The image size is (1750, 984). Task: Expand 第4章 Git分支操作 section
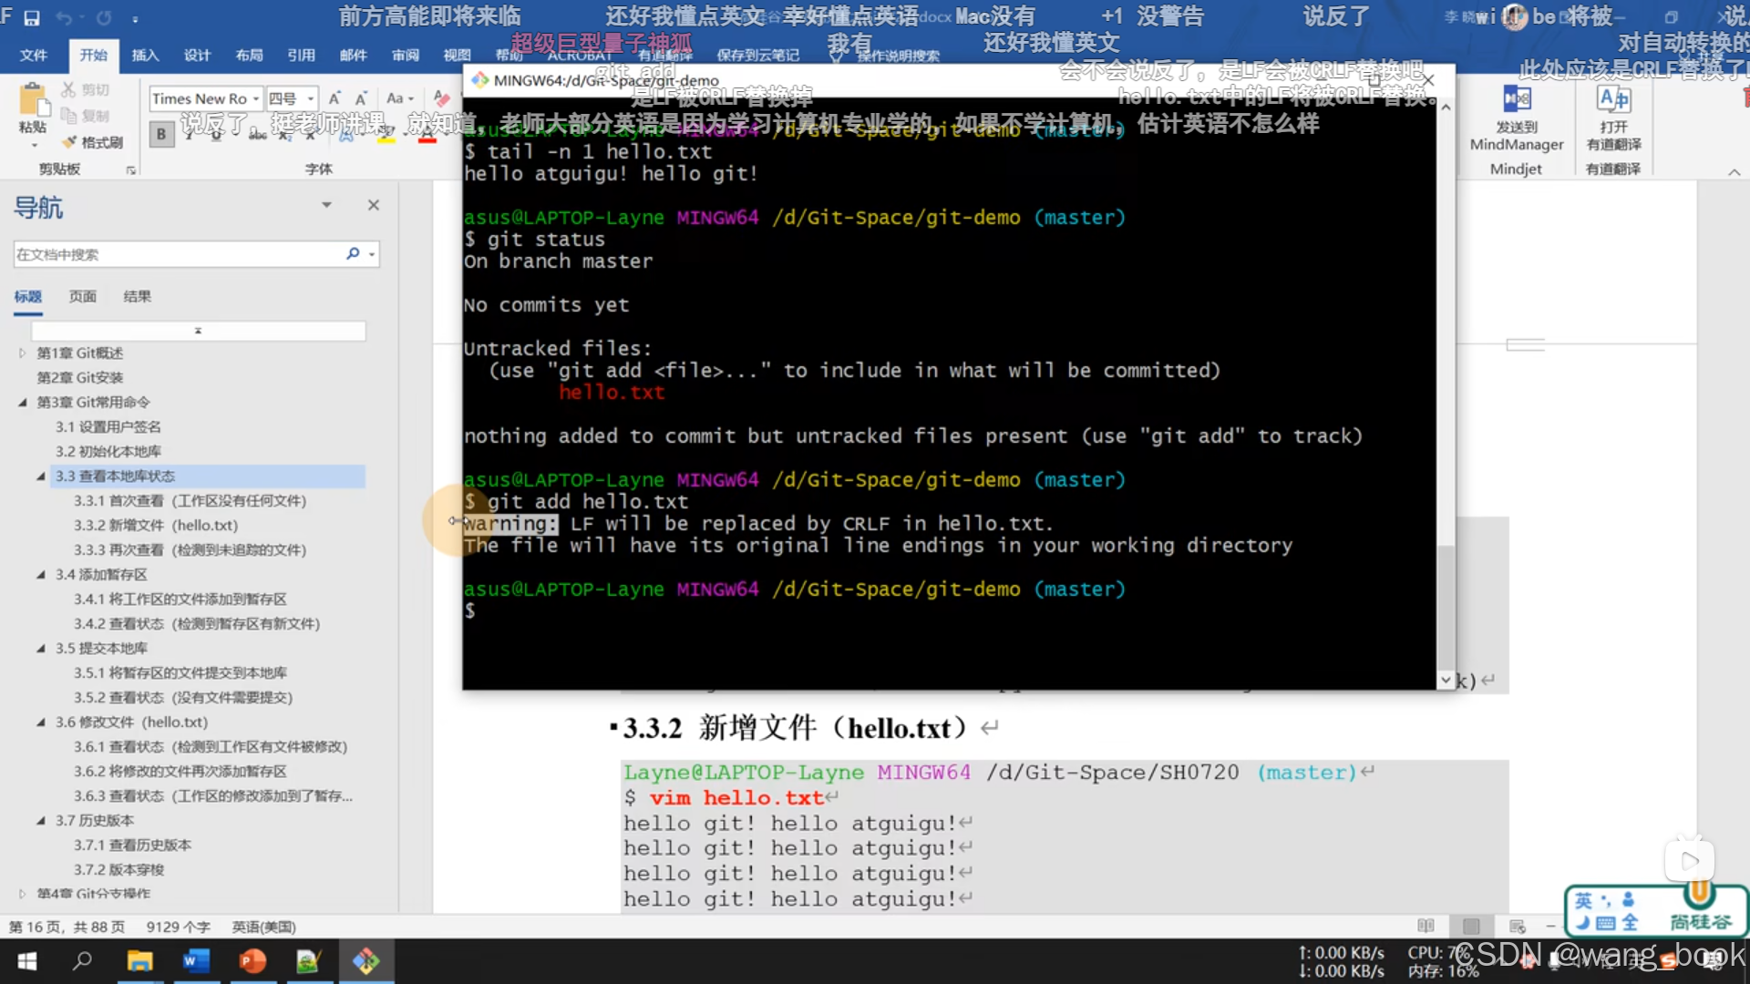point(22,893)
